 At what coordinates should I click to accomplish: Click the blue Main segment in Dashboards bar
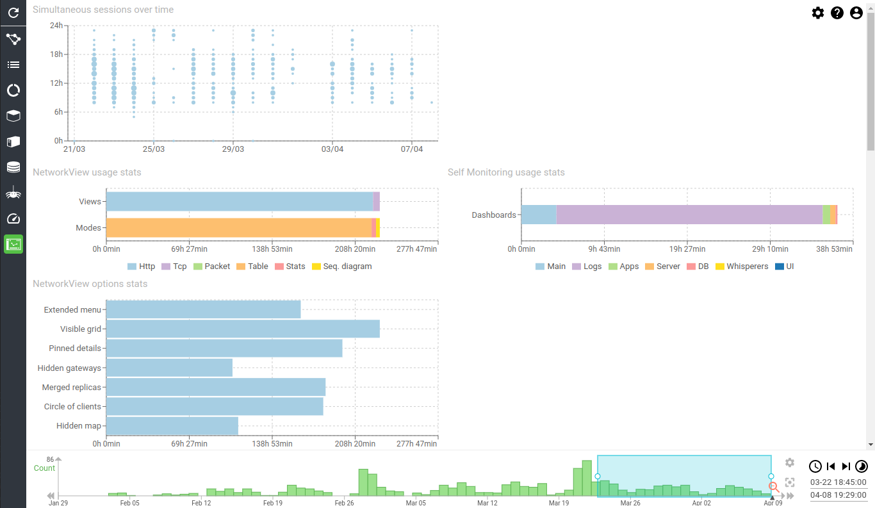click(x=539, y=215)
